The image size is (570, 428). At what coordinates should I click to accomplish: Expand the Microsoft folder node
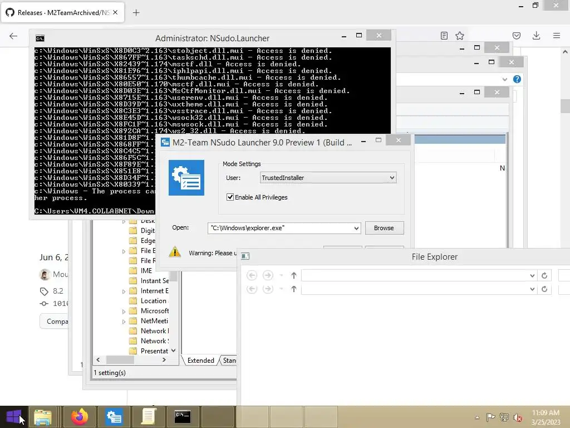coord(124,312)
